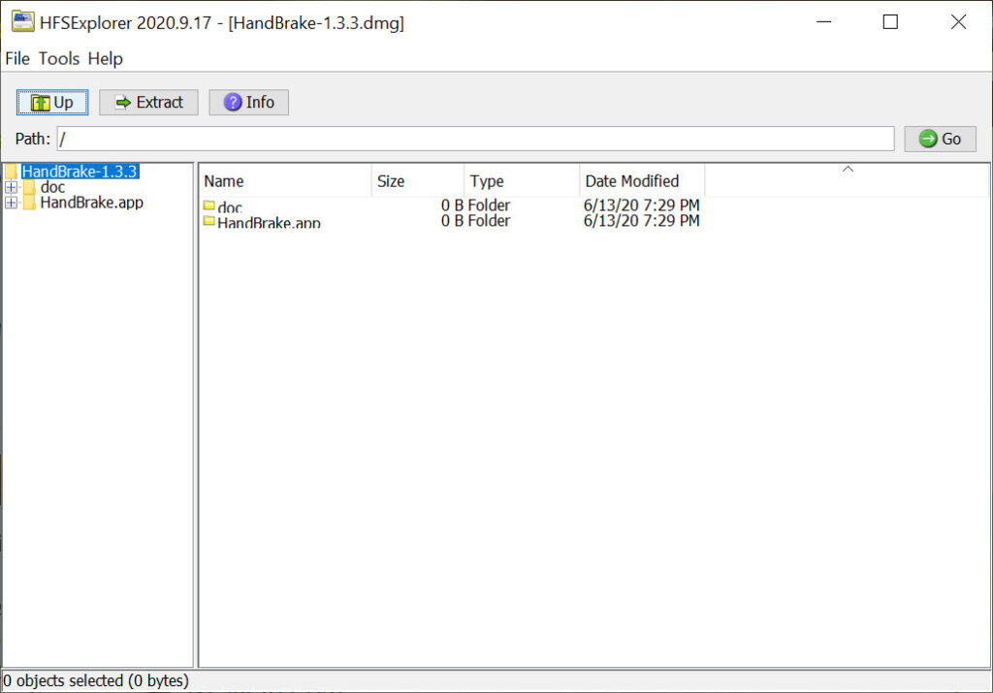The height and width of the screenshot is (693, 993).
Task: Click the doc folder icon in tree
Action: coord(29,187)
